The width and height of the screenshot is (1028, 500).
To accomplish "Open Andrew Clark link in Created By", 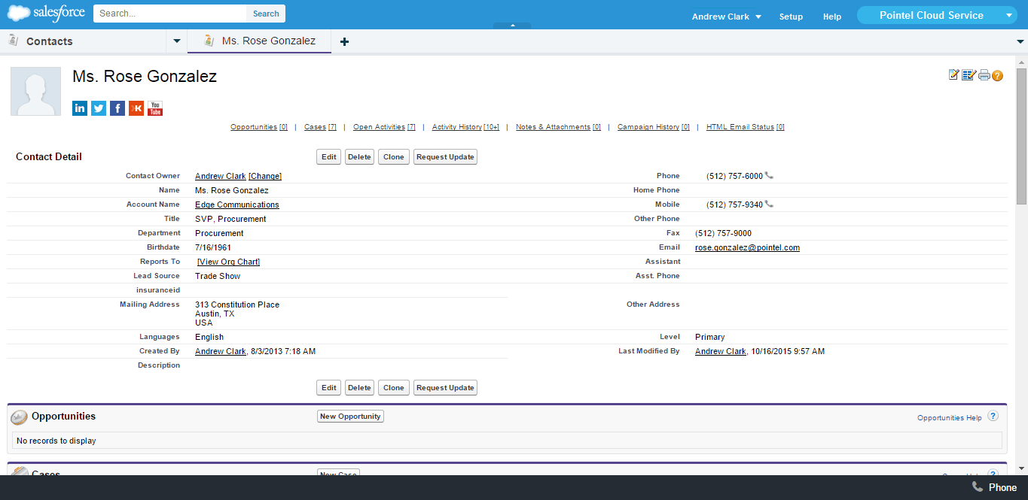I will [221, 351].
